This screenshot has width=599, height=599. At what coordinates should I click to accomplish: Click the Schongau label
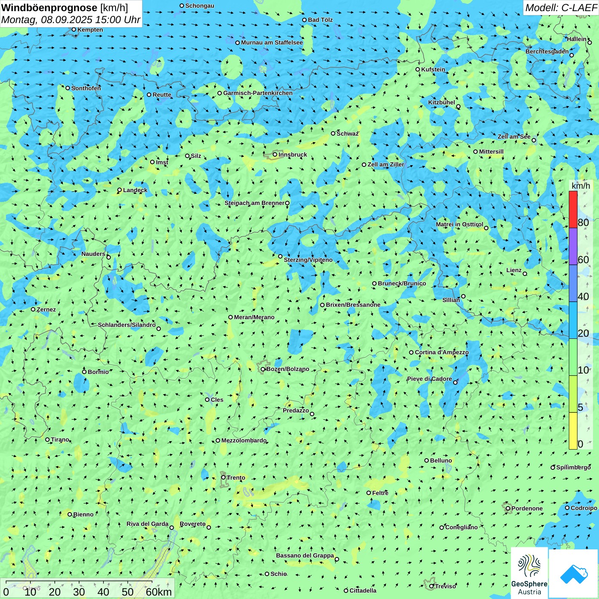click(200, 6)
